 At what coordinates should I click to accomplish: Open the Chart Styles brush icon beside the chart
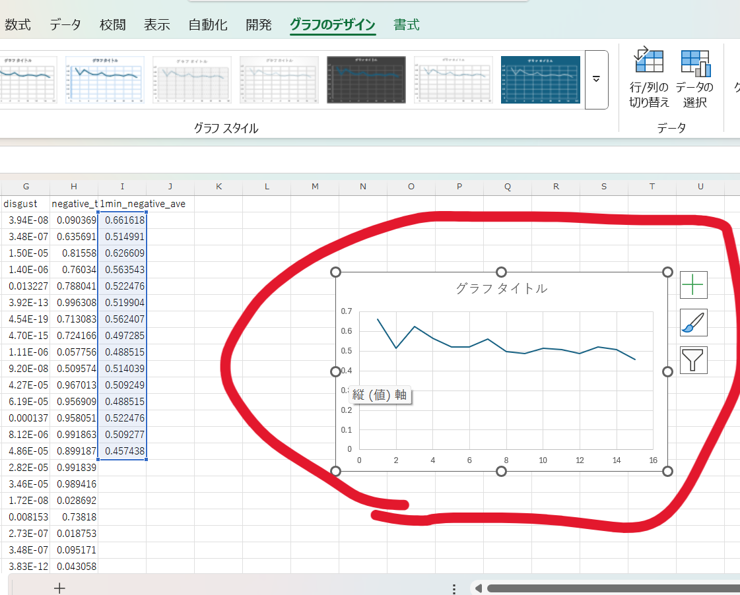(x=693, y=323)
